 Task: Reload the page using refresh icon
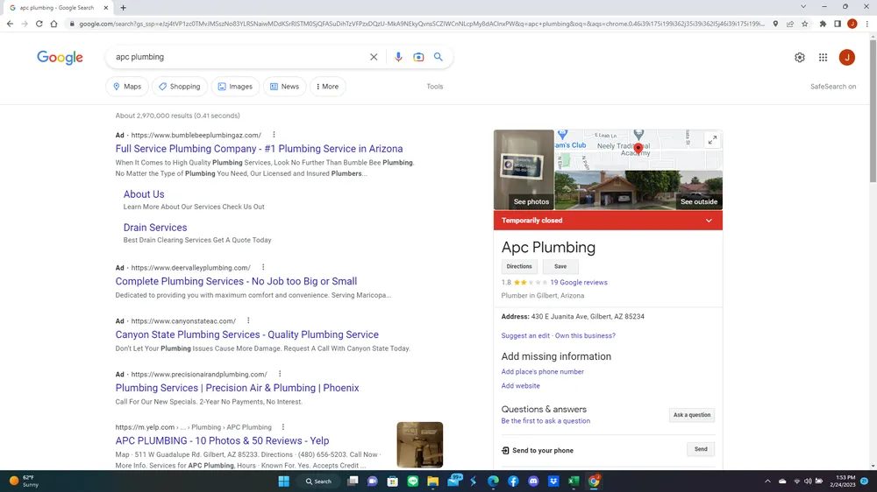click(x=39, y=24)
